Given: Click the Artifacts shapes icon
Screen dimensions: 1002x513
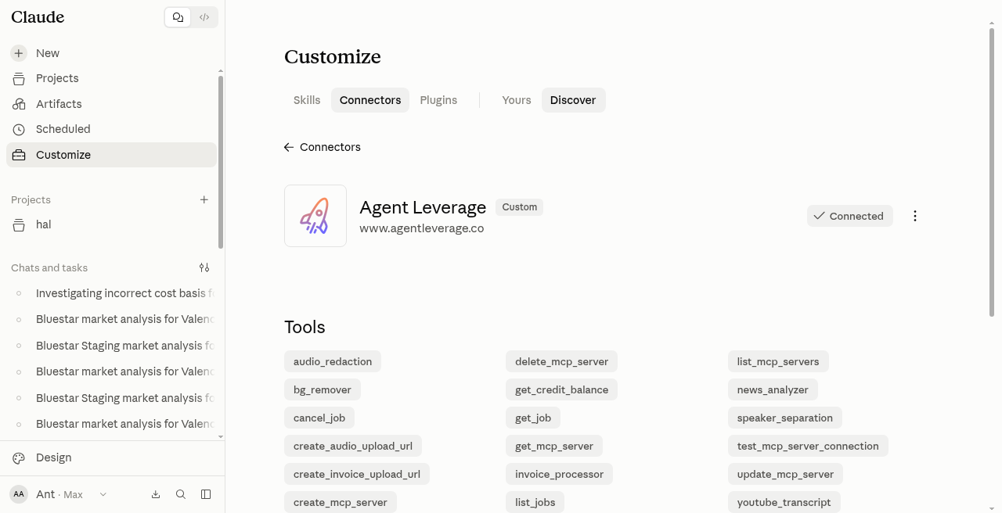Looking at the screenshot, I should point(19,104).
